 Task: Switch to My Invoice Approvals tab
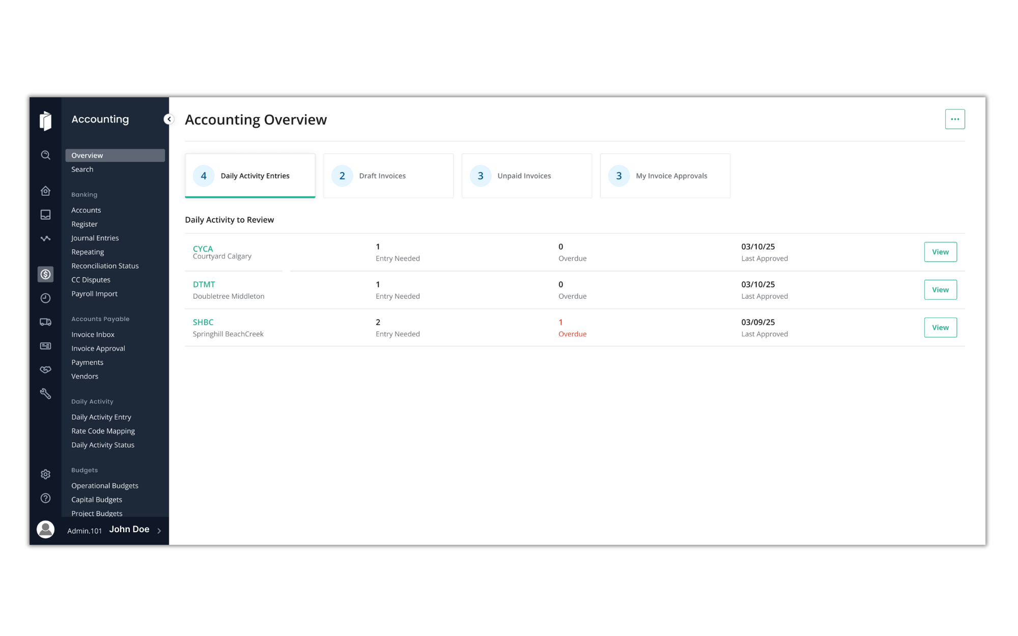pos(665,176)
